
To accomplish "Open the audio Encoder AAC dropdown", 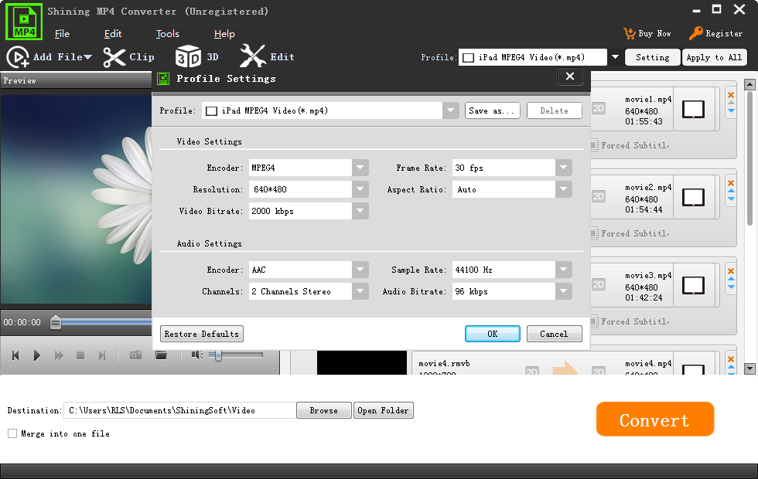I will point(360,270).
